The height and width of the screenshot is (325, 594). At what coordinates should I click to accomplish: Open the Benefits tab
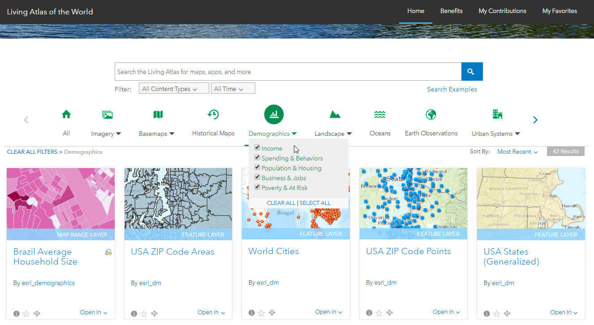pyautogui.click(x=452, y=11)
